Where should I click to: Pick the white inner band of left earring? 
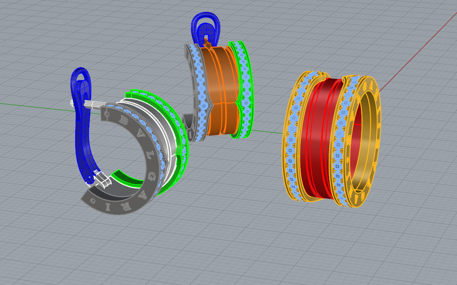(163, 128)
